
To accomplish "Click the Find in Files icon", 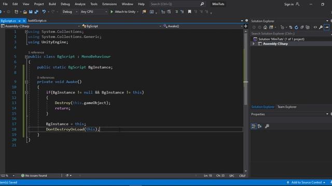I will coord(144,12).
